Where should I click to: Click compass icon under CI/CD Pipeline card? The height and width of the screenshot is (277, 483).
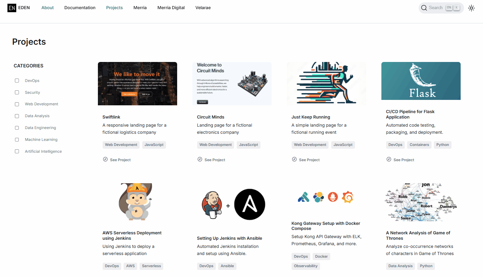[389, 159]
